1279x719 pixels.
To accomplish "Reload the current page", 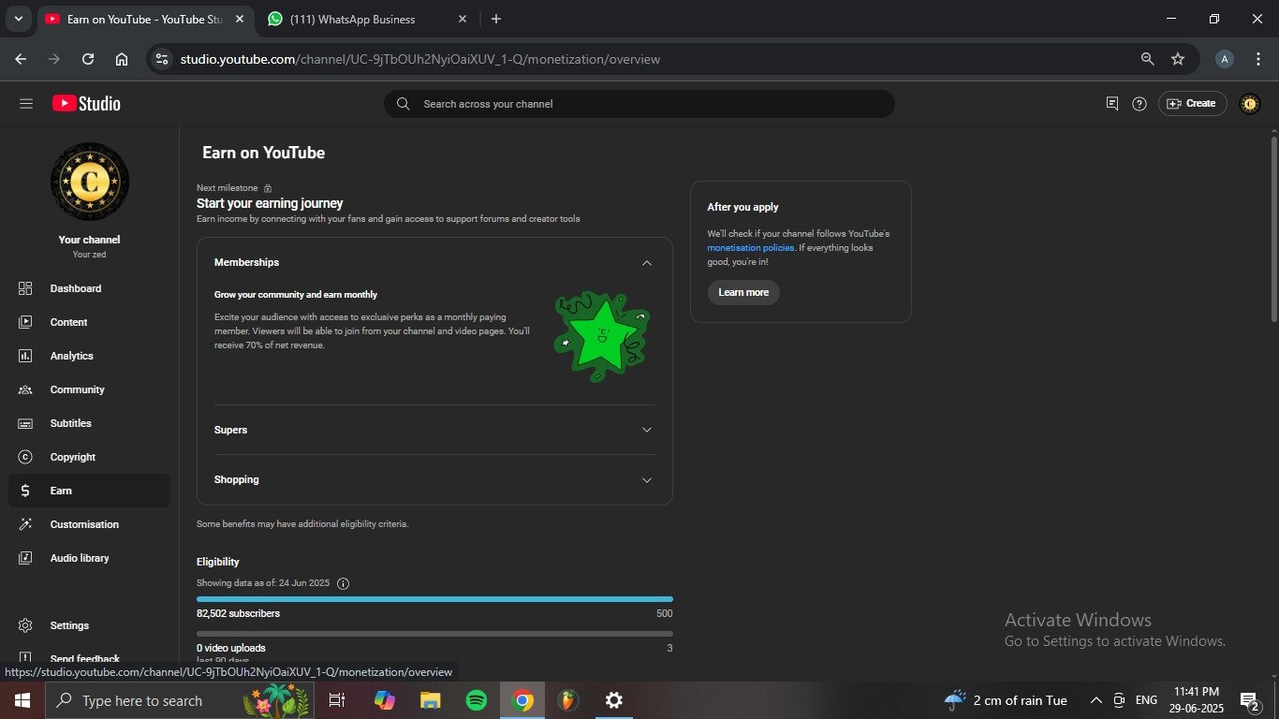I will click(88, 59).
